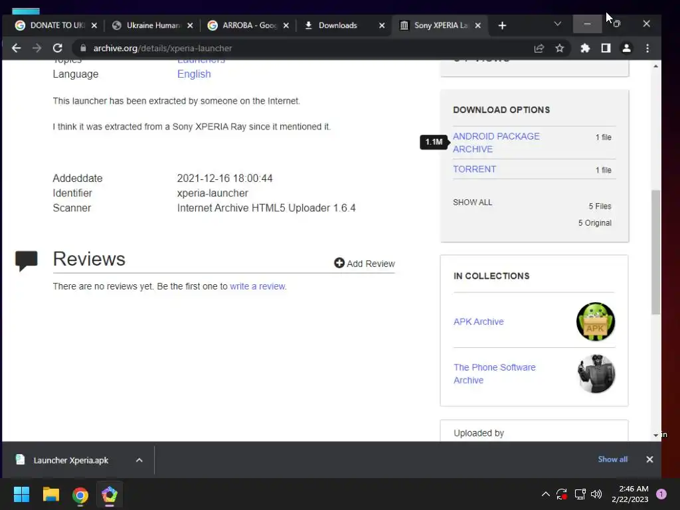Expand the tab search dropdown arrow
Viewport: 680px width, 510px height.
pos(558,24)
